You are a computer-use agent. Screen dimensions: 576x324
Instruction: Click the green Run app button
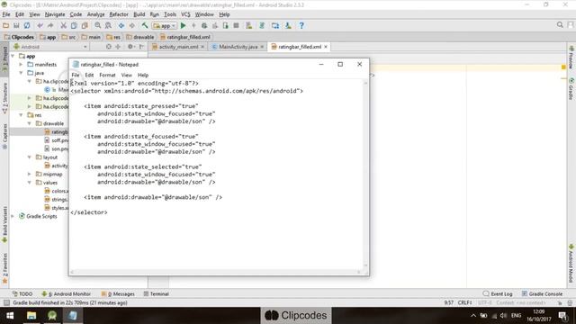[x=183, y=26]
